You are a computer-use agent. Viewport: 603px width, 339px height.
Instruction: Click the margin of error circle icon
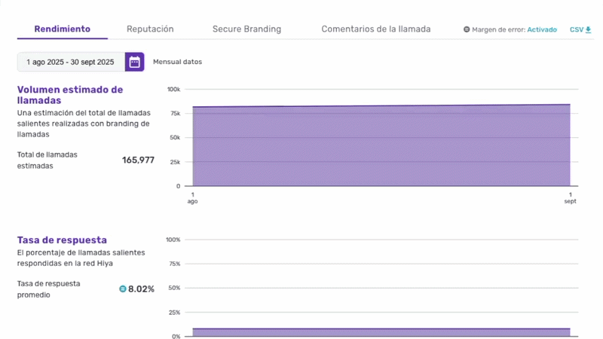pos(467,30)
